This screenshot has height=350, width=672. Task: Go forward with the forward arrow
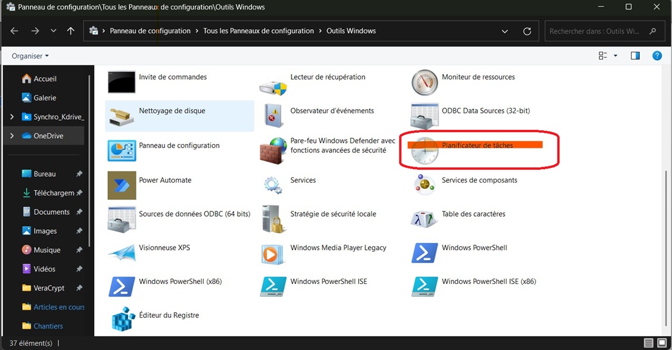point(35,31)
